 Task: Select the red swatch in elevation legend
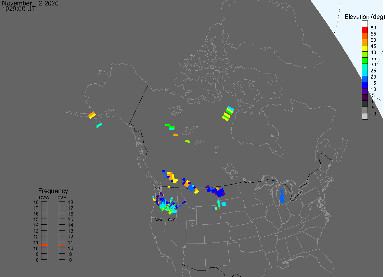[364, 30]
